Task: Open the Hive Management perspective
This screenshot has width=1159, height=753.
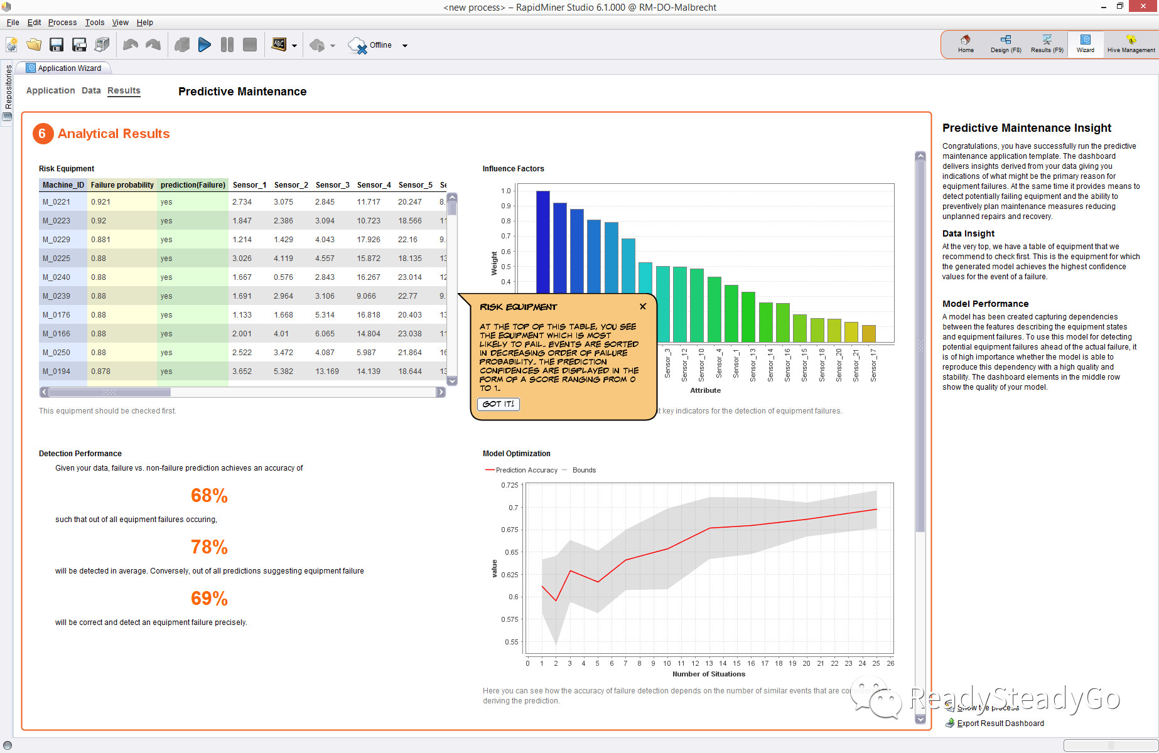Action: pos(1131,44)
